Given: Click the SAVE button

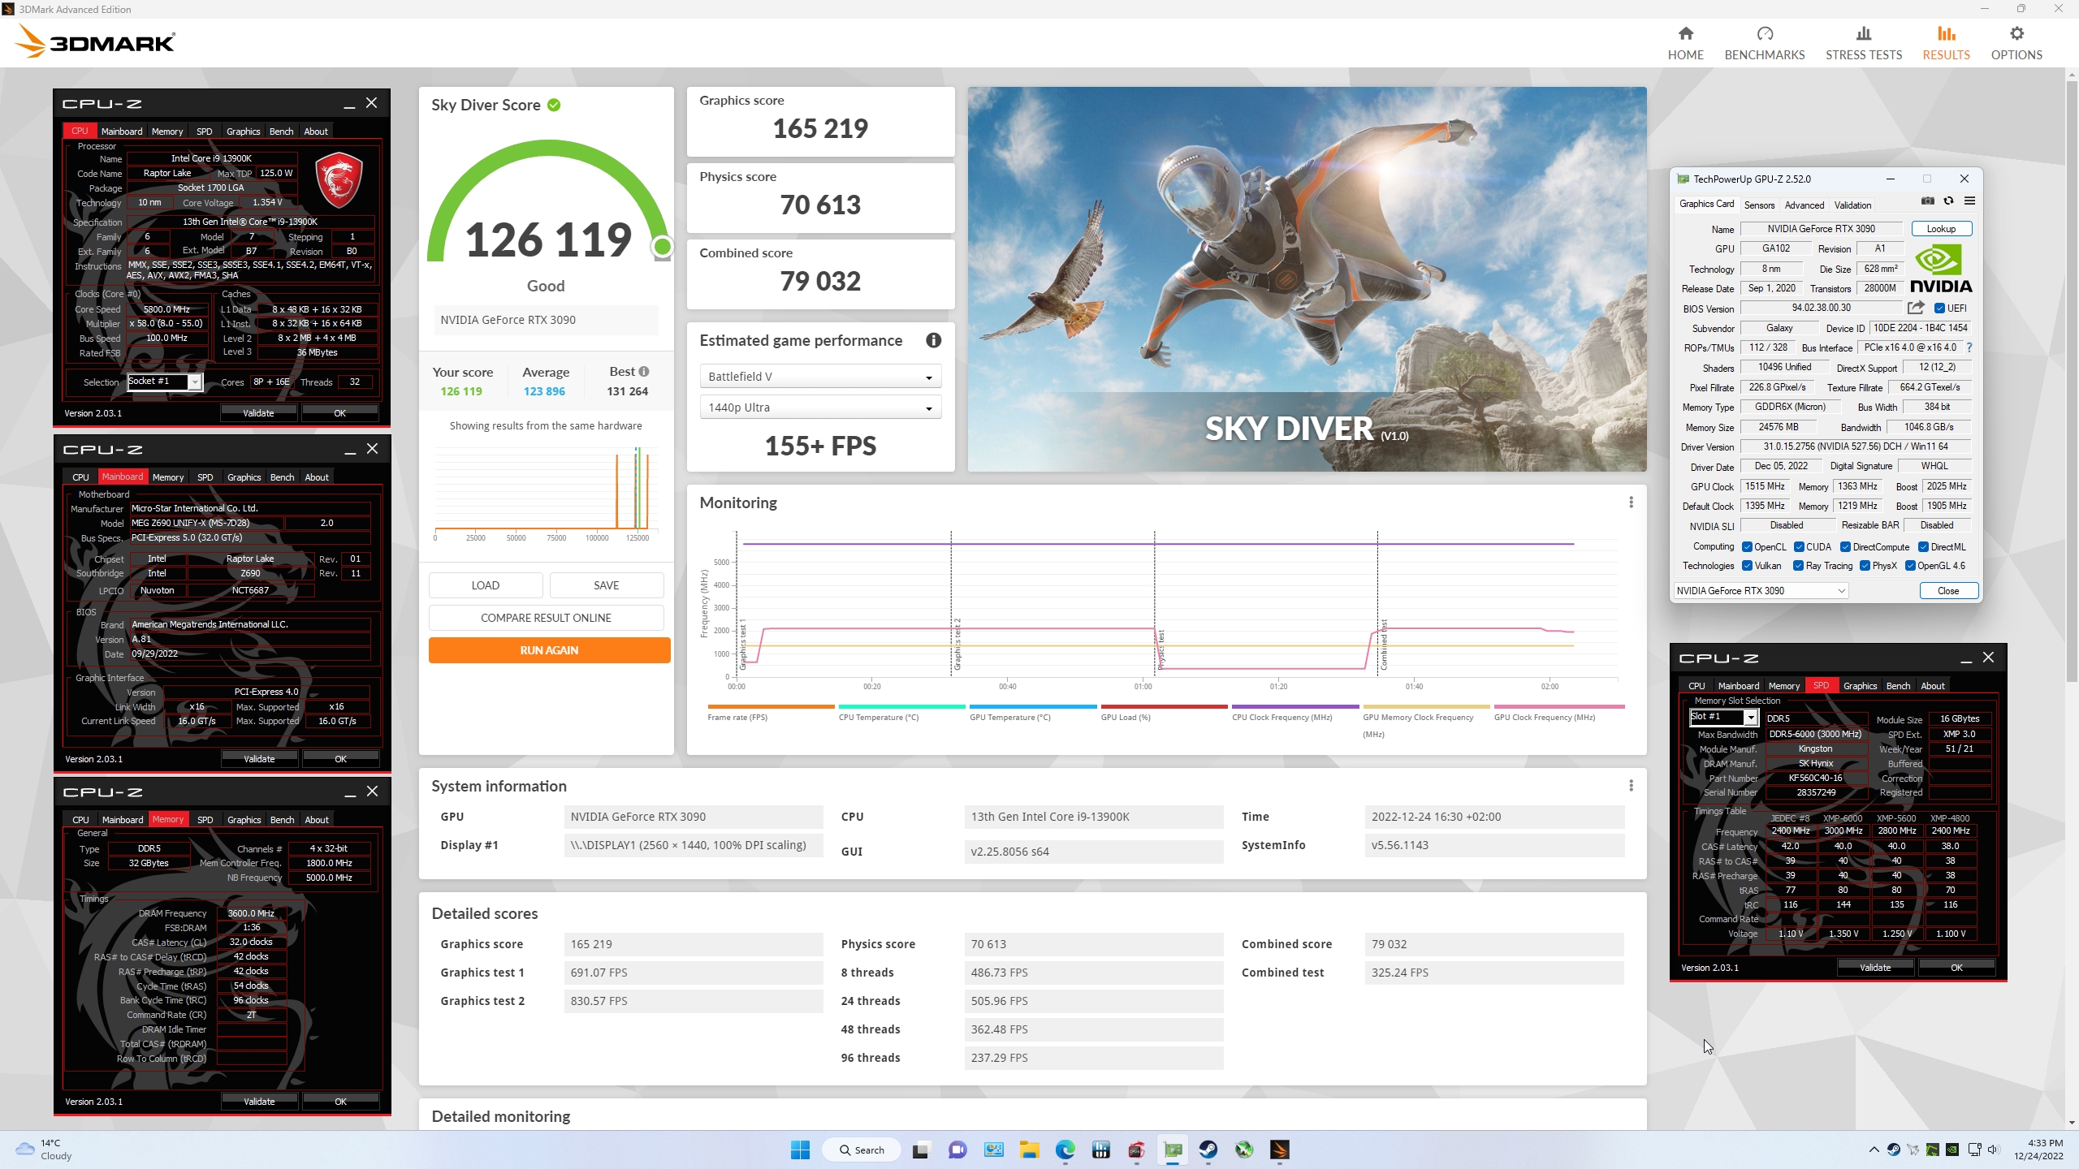Looking at the screenshot, I should click(606, 585).
